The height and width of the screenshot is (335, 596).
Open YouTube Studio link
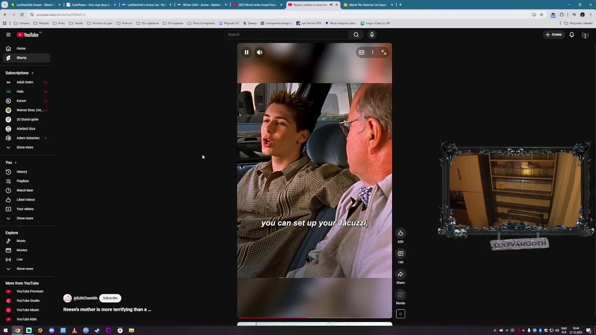coord(26,301)
